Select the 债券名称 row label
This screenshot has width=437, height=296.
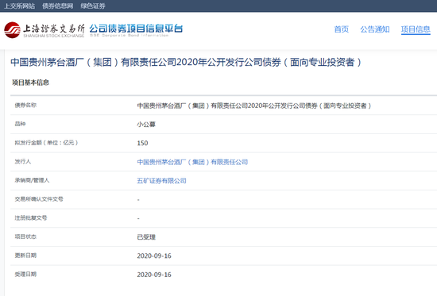(25, 106)
